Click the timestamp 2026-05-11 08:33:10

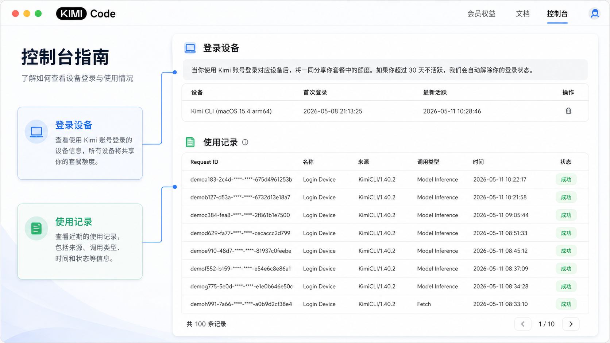click(501, 304)
